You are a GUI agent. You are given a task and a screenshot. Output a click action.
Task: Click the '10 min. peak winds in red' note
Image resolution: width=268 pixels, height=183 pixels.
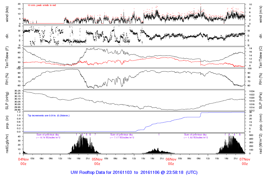click(42, 5)
